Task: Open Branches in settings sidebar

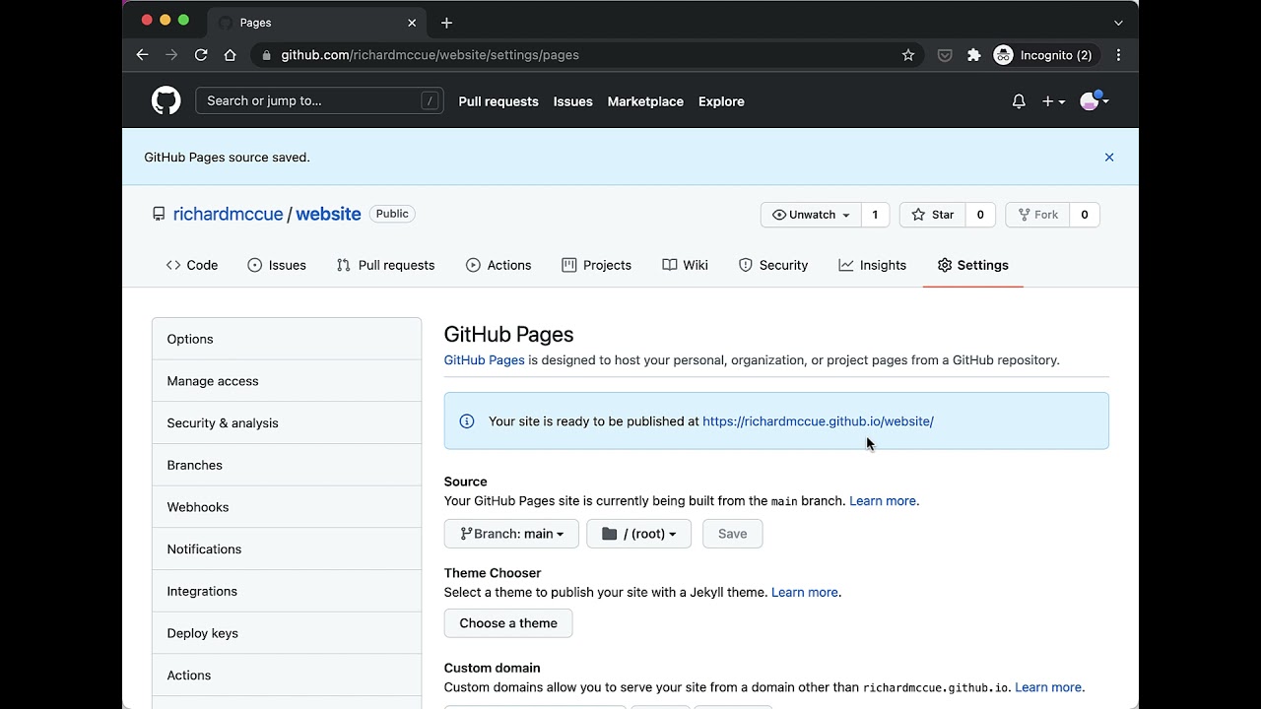Action: coord(287,465)
